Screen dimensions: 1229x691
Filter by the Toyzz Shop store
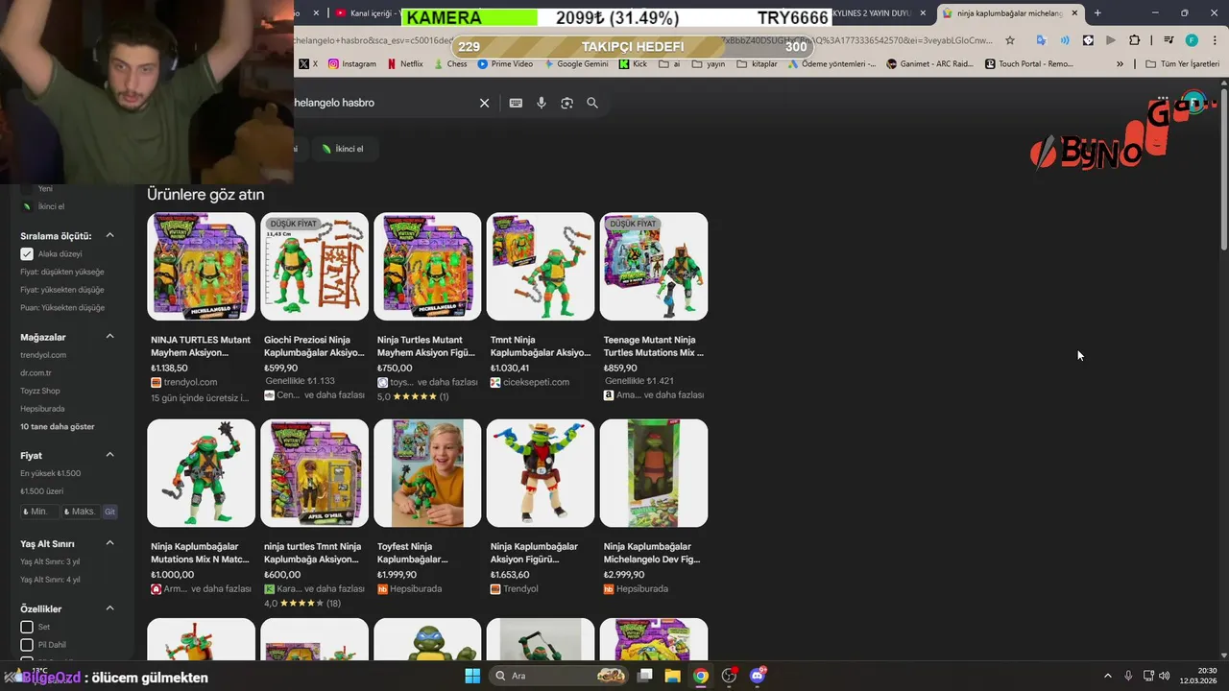click(40, 391)
